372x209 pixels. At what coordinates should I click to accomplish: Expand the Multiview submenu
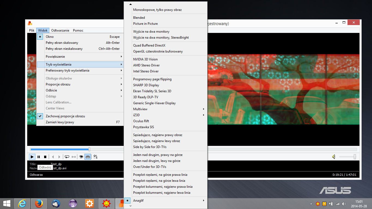(166, 109)
